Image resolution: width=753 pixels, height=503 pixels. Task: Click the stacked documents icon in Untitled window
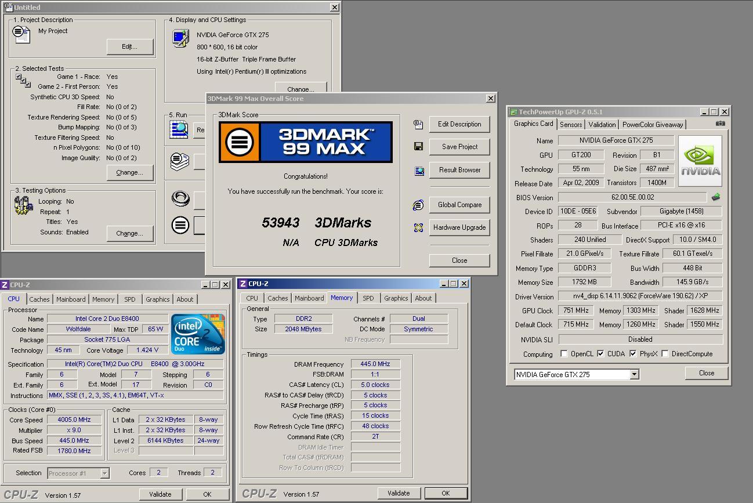[x=180, y=161]
